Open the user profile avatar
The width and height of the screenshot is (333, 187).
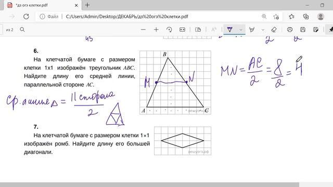(x=321, y=17)
